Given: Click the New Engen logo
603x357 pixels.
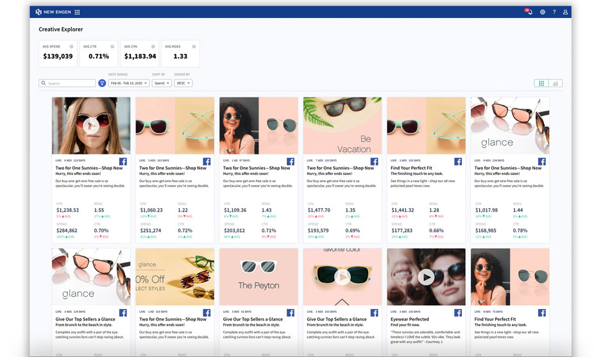Looking at the screenshot, I should pyautogui.click(x=53, y=12).
